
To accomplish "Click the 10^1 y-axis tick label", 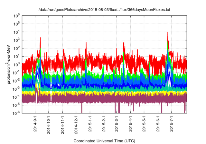I will point(16,56).
